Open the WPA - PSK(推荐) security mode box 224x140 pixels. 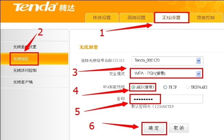(166, 74)
